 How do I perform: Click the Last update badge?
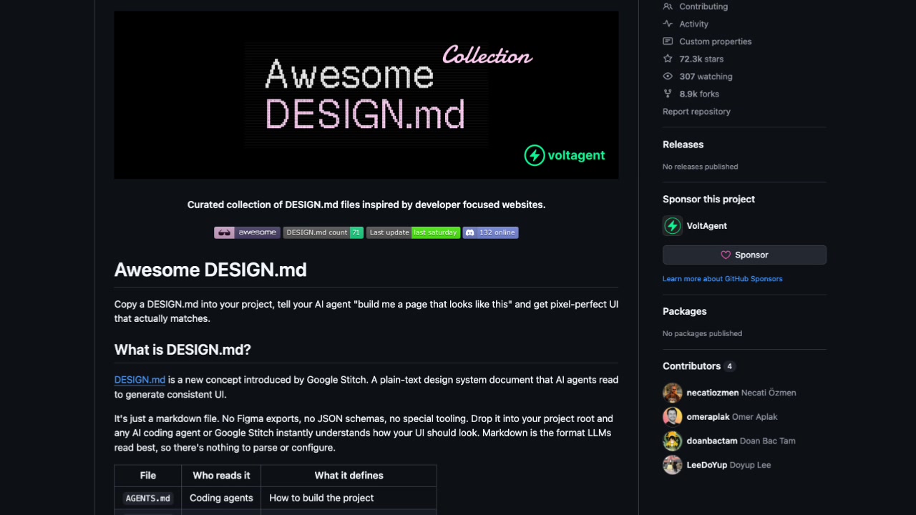coord(413,232)
